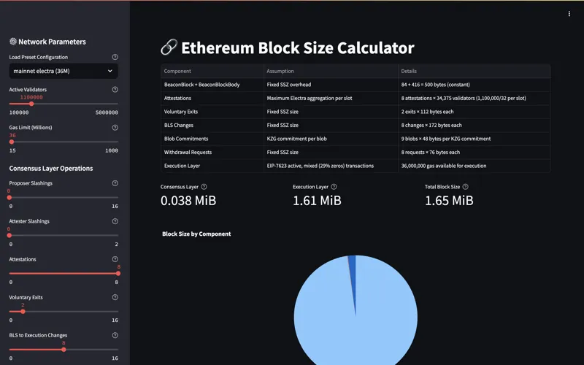Click the gear icon next to Network Parameters

13,42
